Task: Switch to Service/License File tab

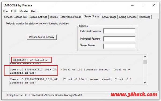Action: [x=15, y=17]
